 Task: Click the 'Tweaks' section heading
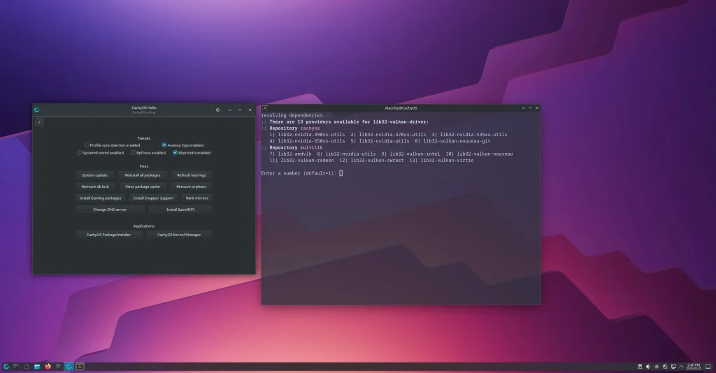click(144, 138)
